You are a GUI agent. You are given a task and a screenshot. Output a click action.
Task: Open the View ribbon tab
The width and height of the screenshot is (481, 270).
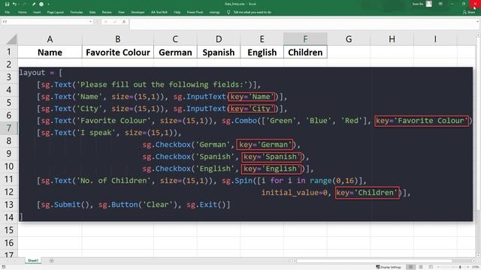tap(121, 12)
